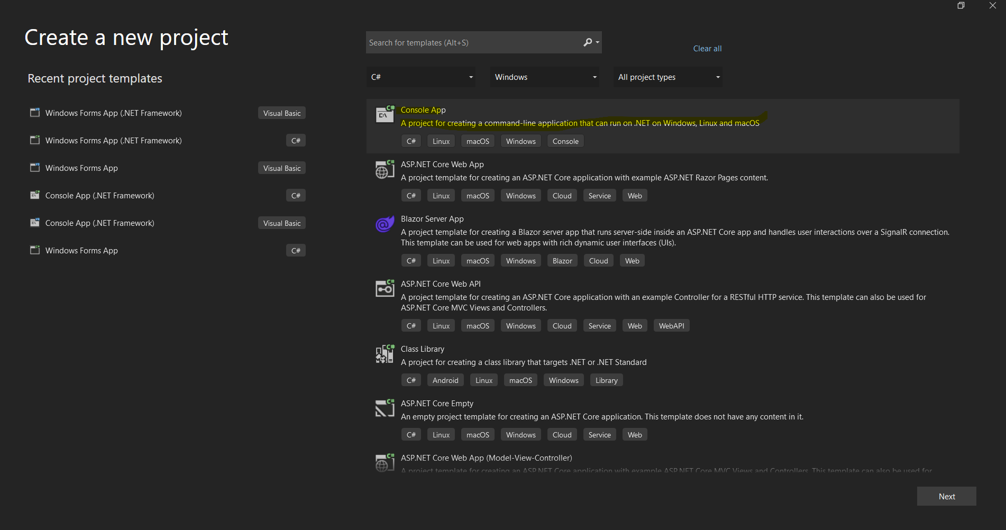The height and width of the screenshot is (530, 1006).
Task: Click the ASP.NET Core Web App globe icon
Action: point(385,170)
